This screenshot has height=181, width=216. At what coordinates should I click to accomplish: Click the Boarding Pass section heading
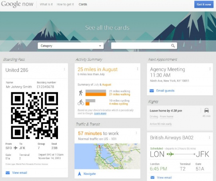click(x=14, y=60)
